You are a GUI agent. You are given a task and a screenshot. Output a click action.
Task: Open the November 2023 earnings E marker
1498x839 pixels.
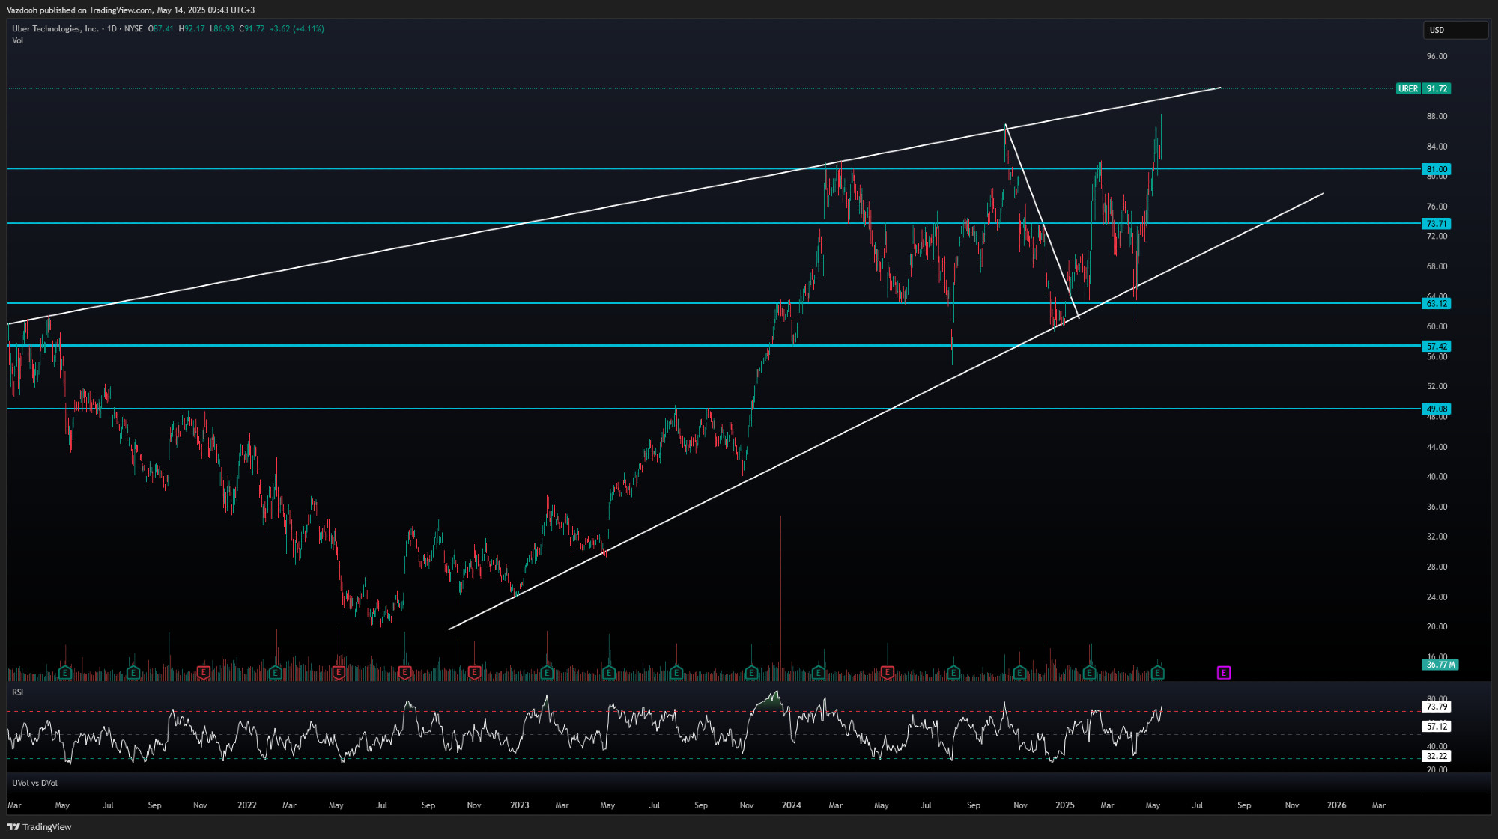click(x=752, y=673)
